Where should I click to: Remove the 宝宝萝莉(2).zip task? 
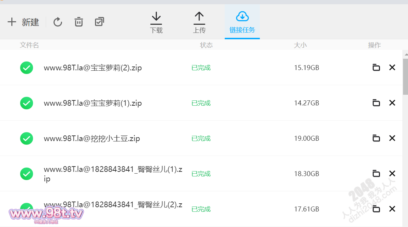(392, 68)
